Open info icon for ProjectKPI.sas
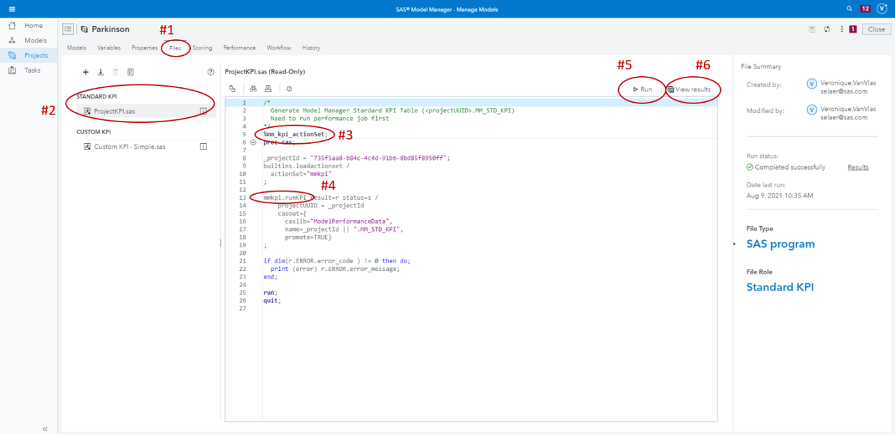 click(203, 111)
